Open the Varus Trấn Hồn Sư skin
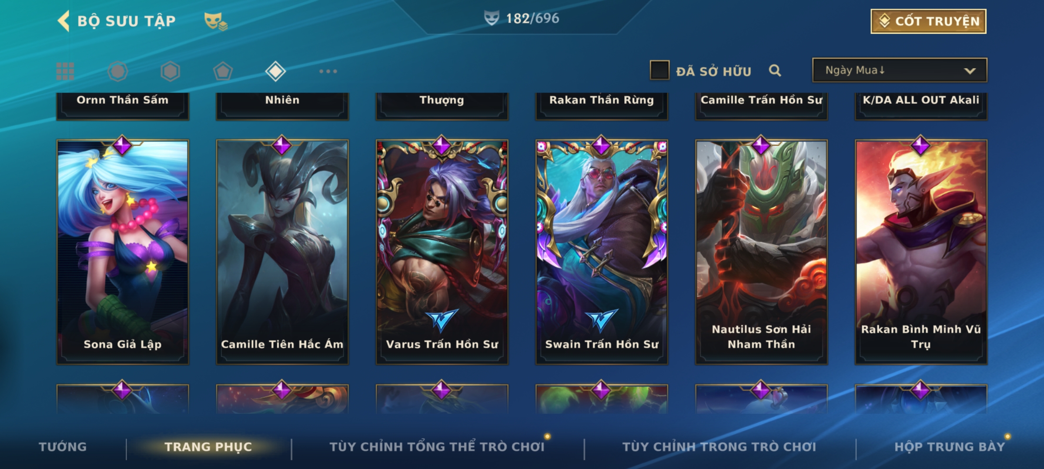 [442, 252]
